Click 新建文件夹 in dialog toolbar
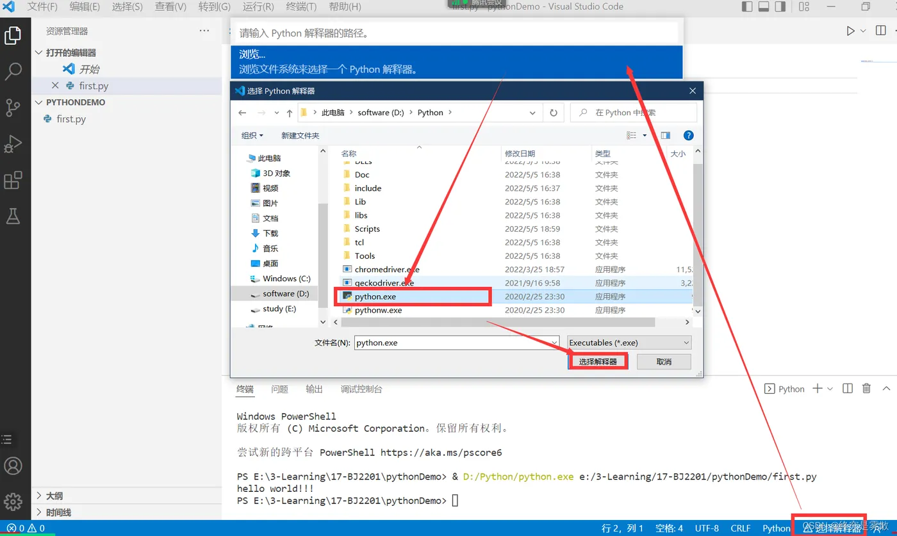 tap(300, 135)
